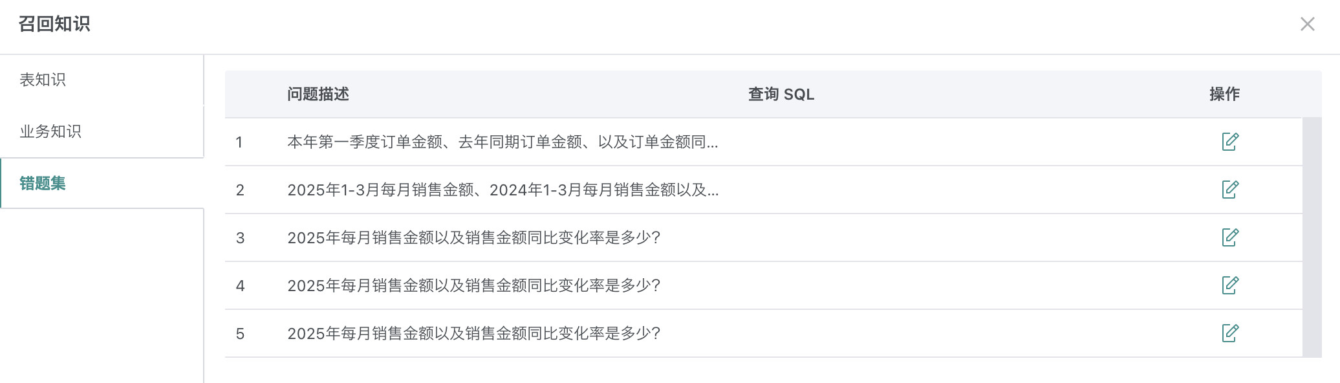Click the edit icon for row 1
1340x383 pixels.
coord(1230,142)
